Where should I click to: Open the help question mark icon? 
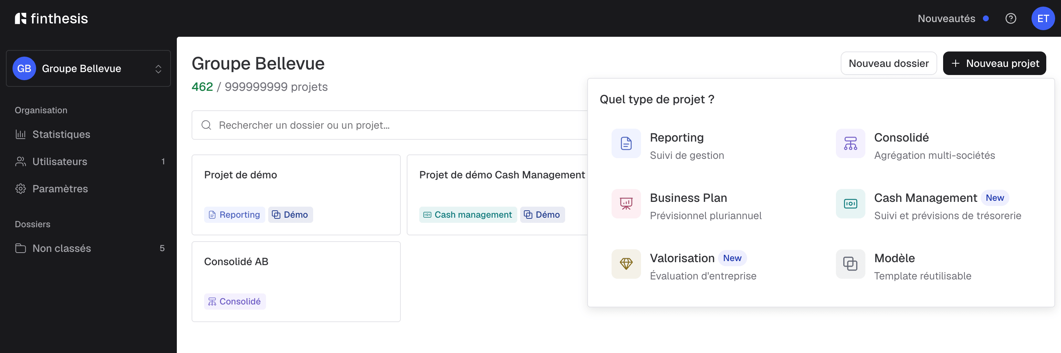pos(1010,18)
